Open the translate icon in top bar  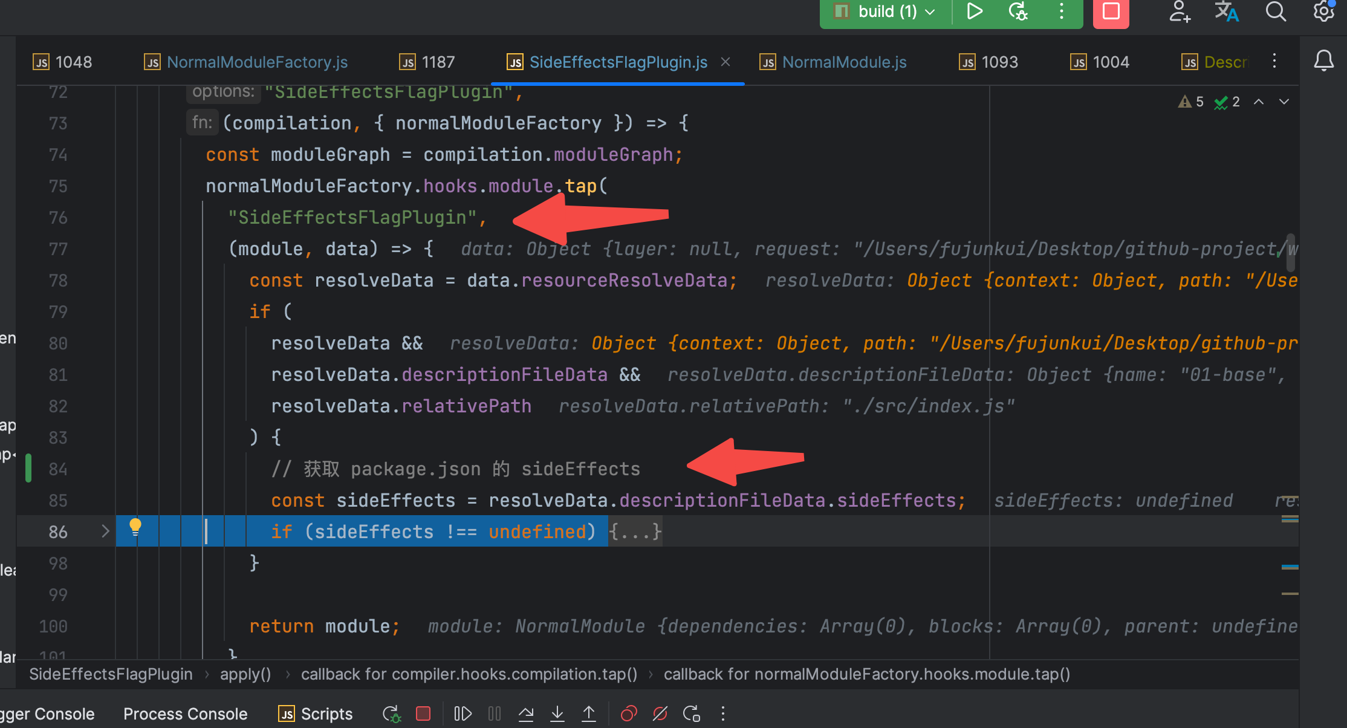[x=1227, y=12]
